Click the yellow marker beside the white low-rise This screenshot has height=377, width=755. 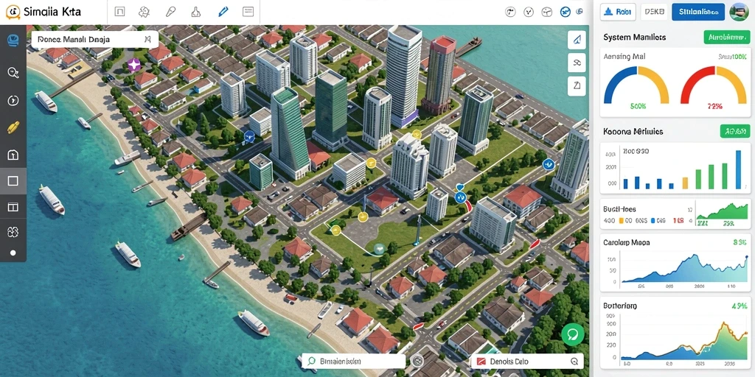(x=371, y=163)
